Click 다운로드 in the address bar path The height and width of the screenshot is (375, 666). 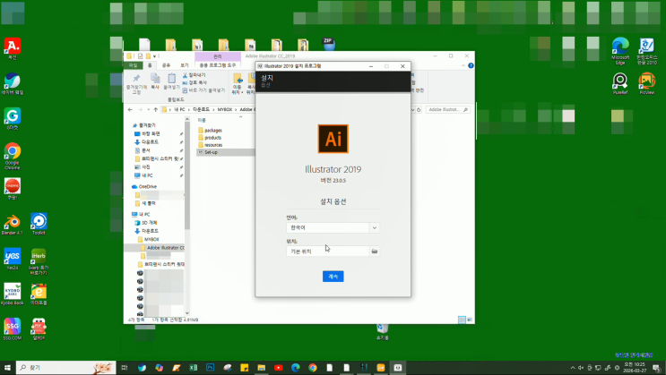201,109
